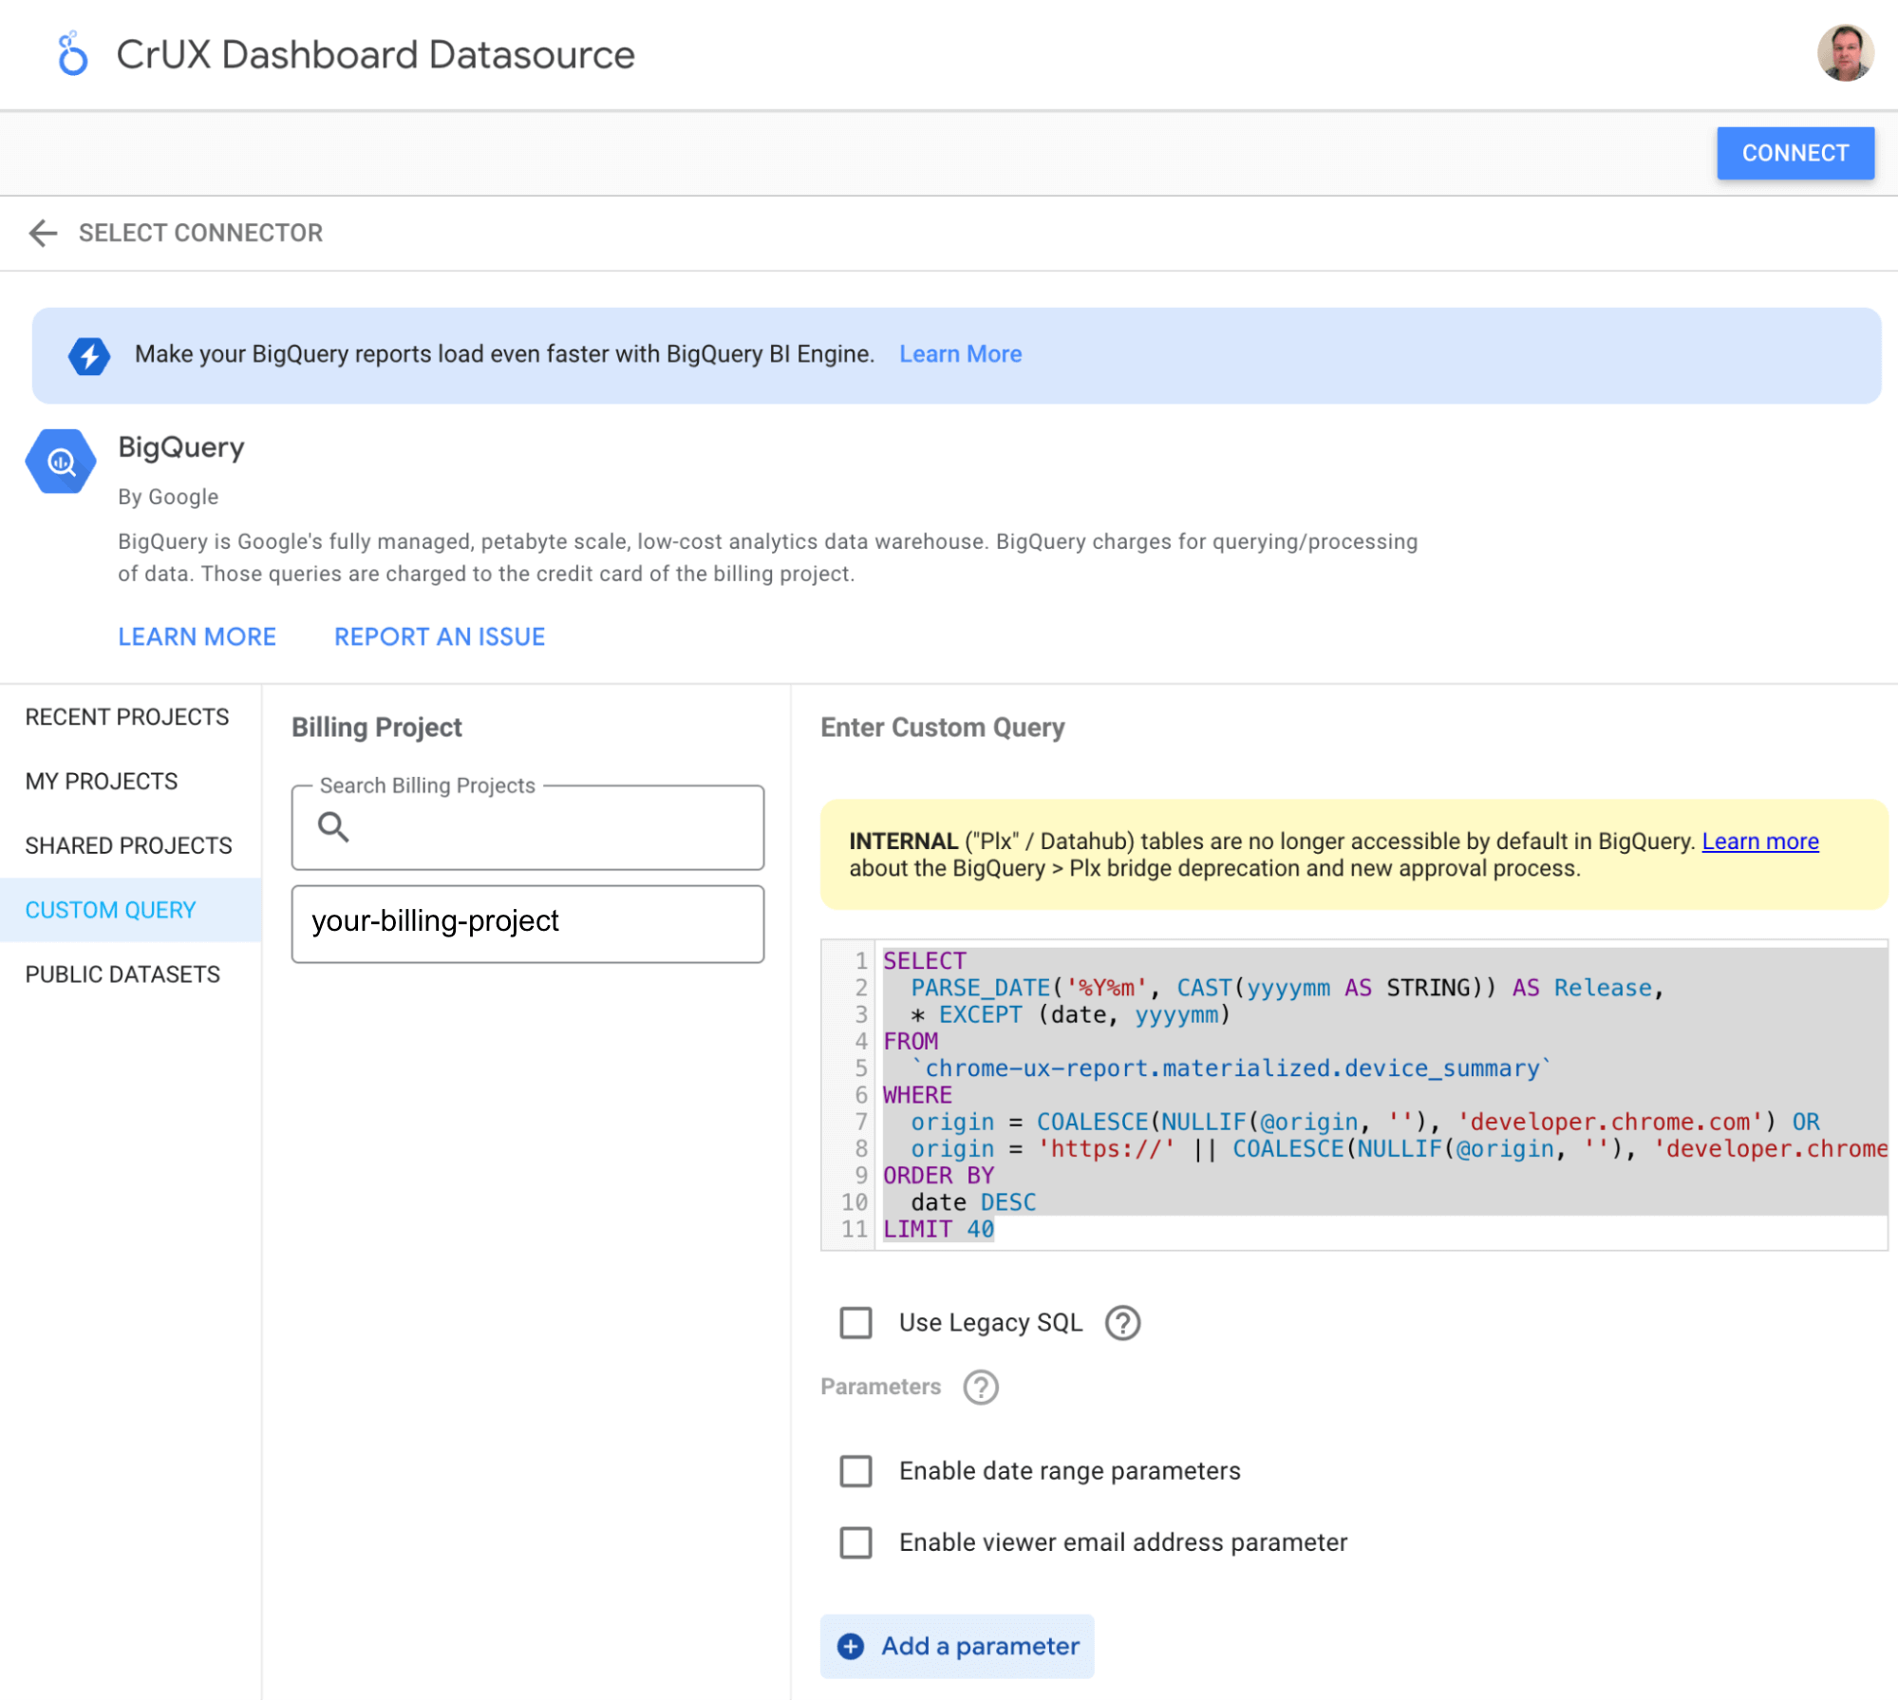Click the BigQuery hexagon connector icon
Viewport: 1898px width, 1701px height.
point(60,463)
